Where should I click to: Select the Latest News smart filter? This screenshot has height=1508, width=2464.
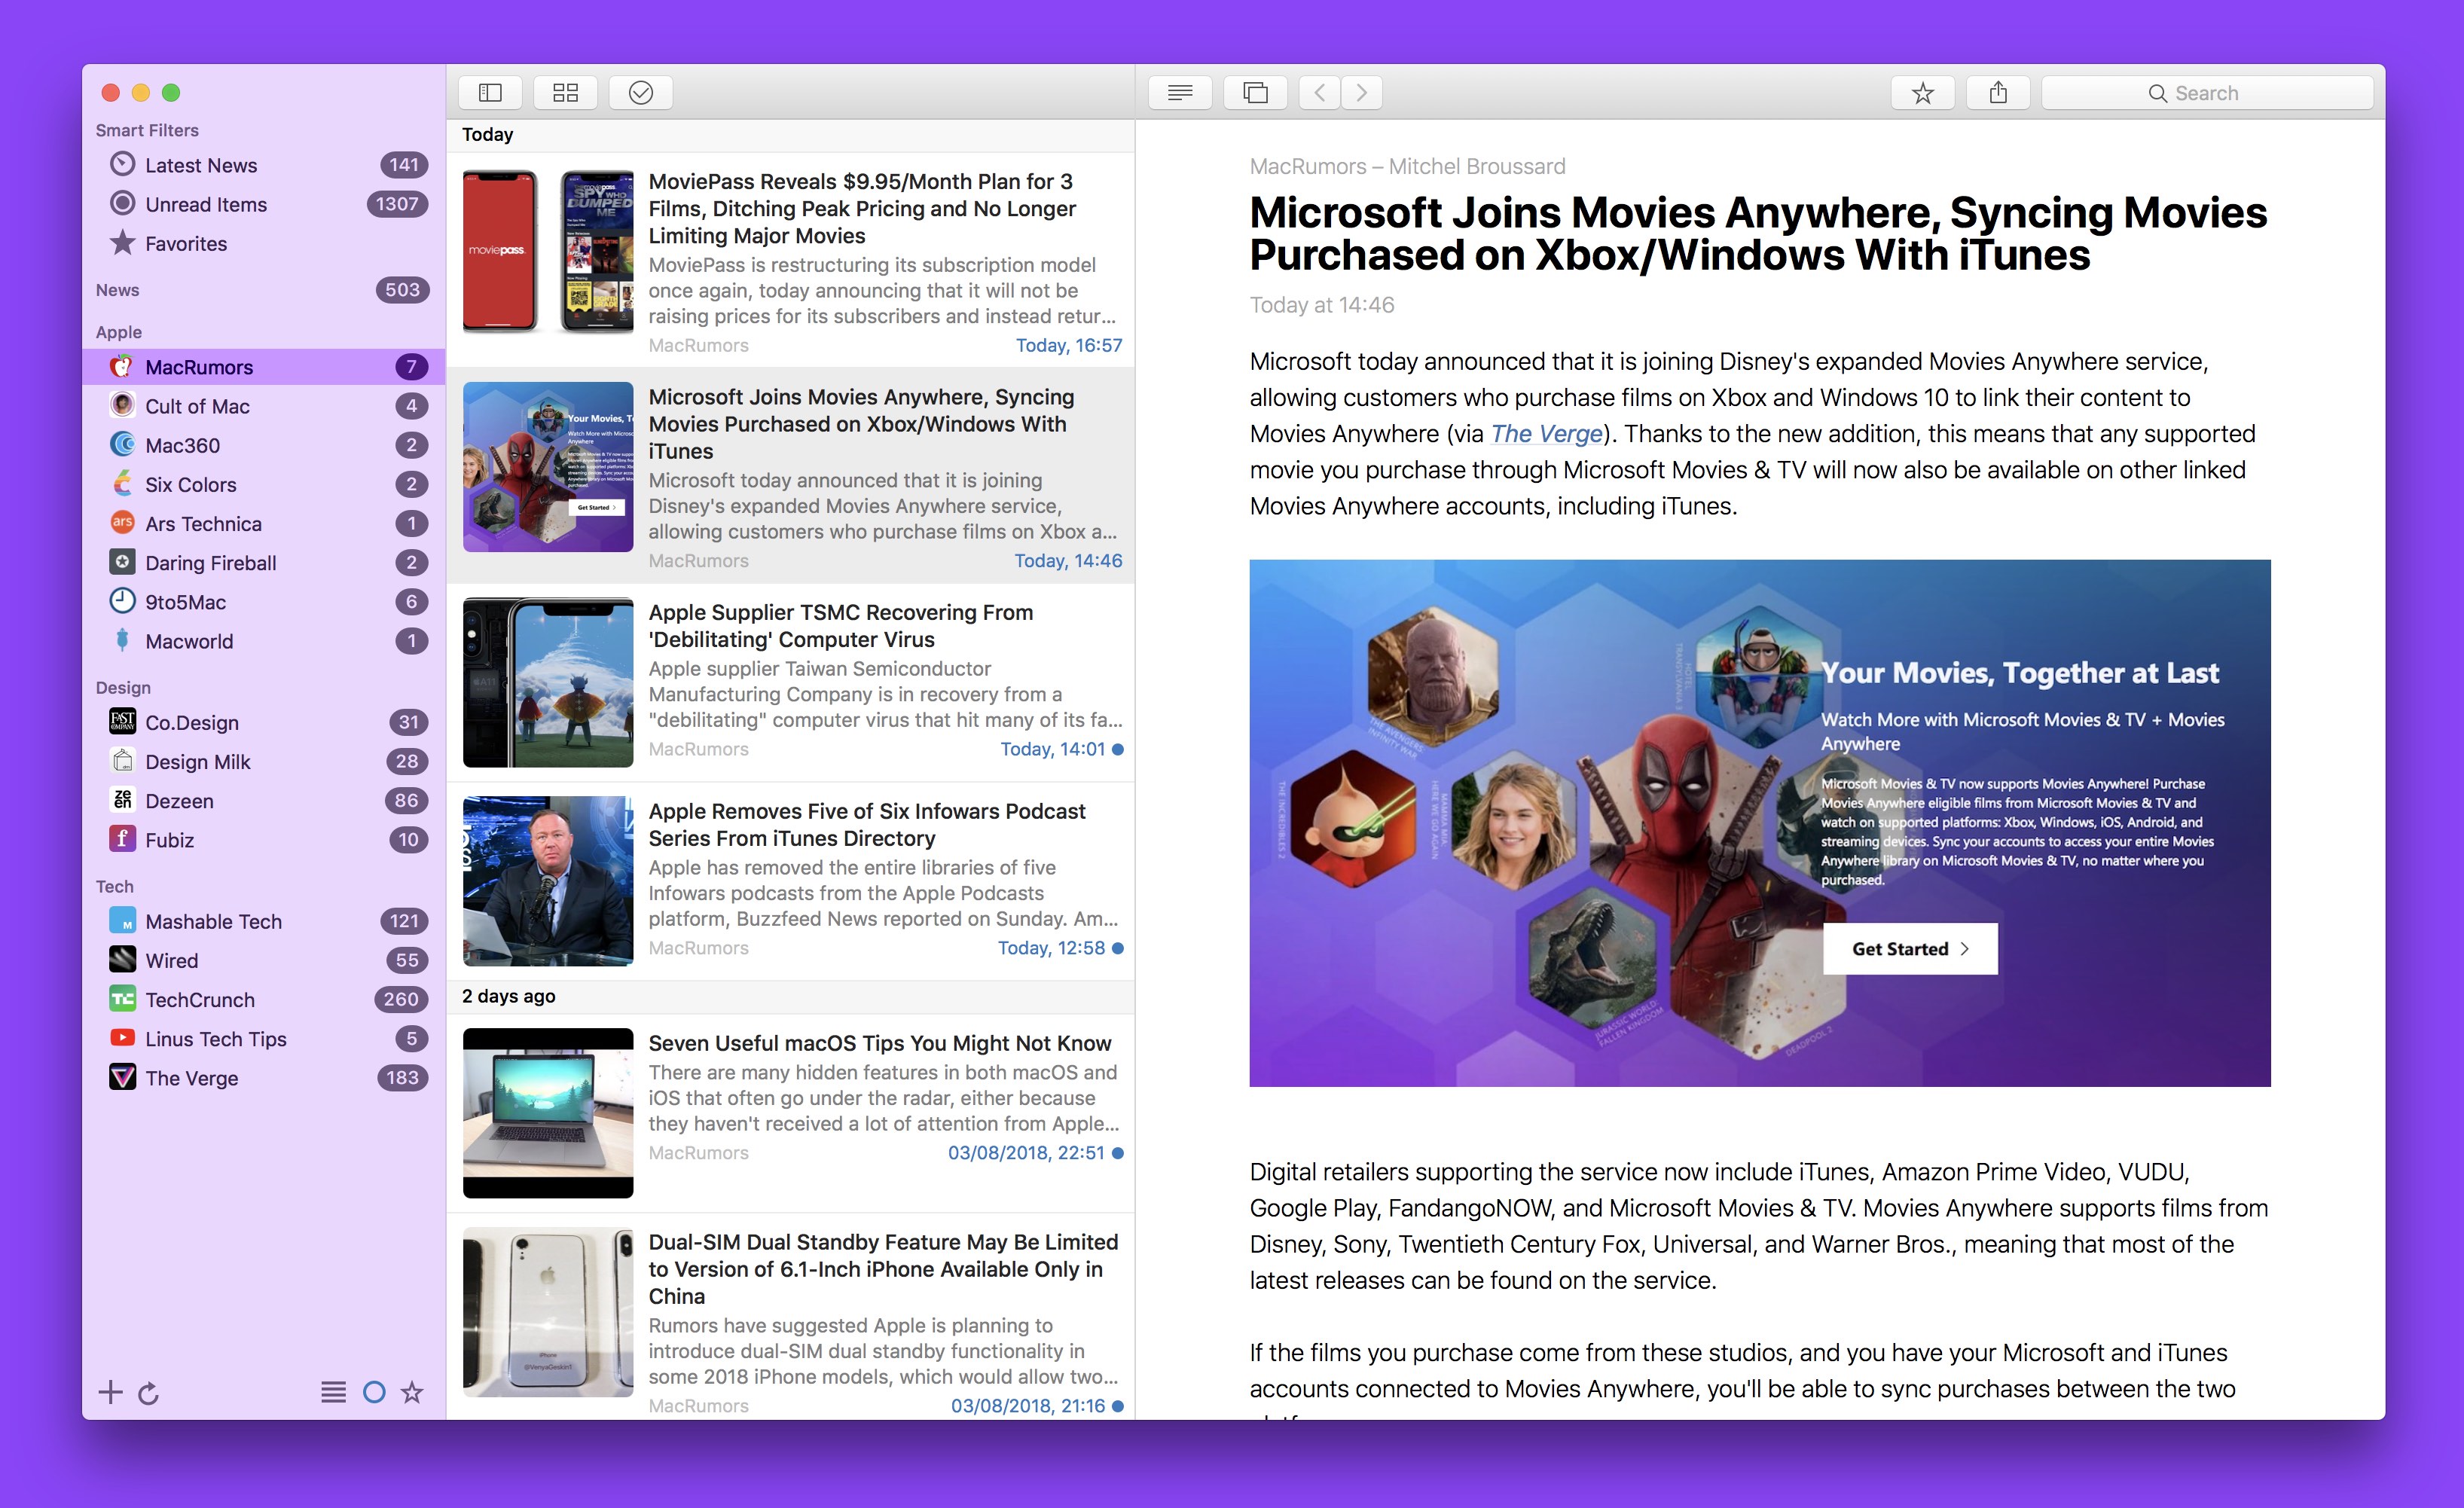click(200, 165)
